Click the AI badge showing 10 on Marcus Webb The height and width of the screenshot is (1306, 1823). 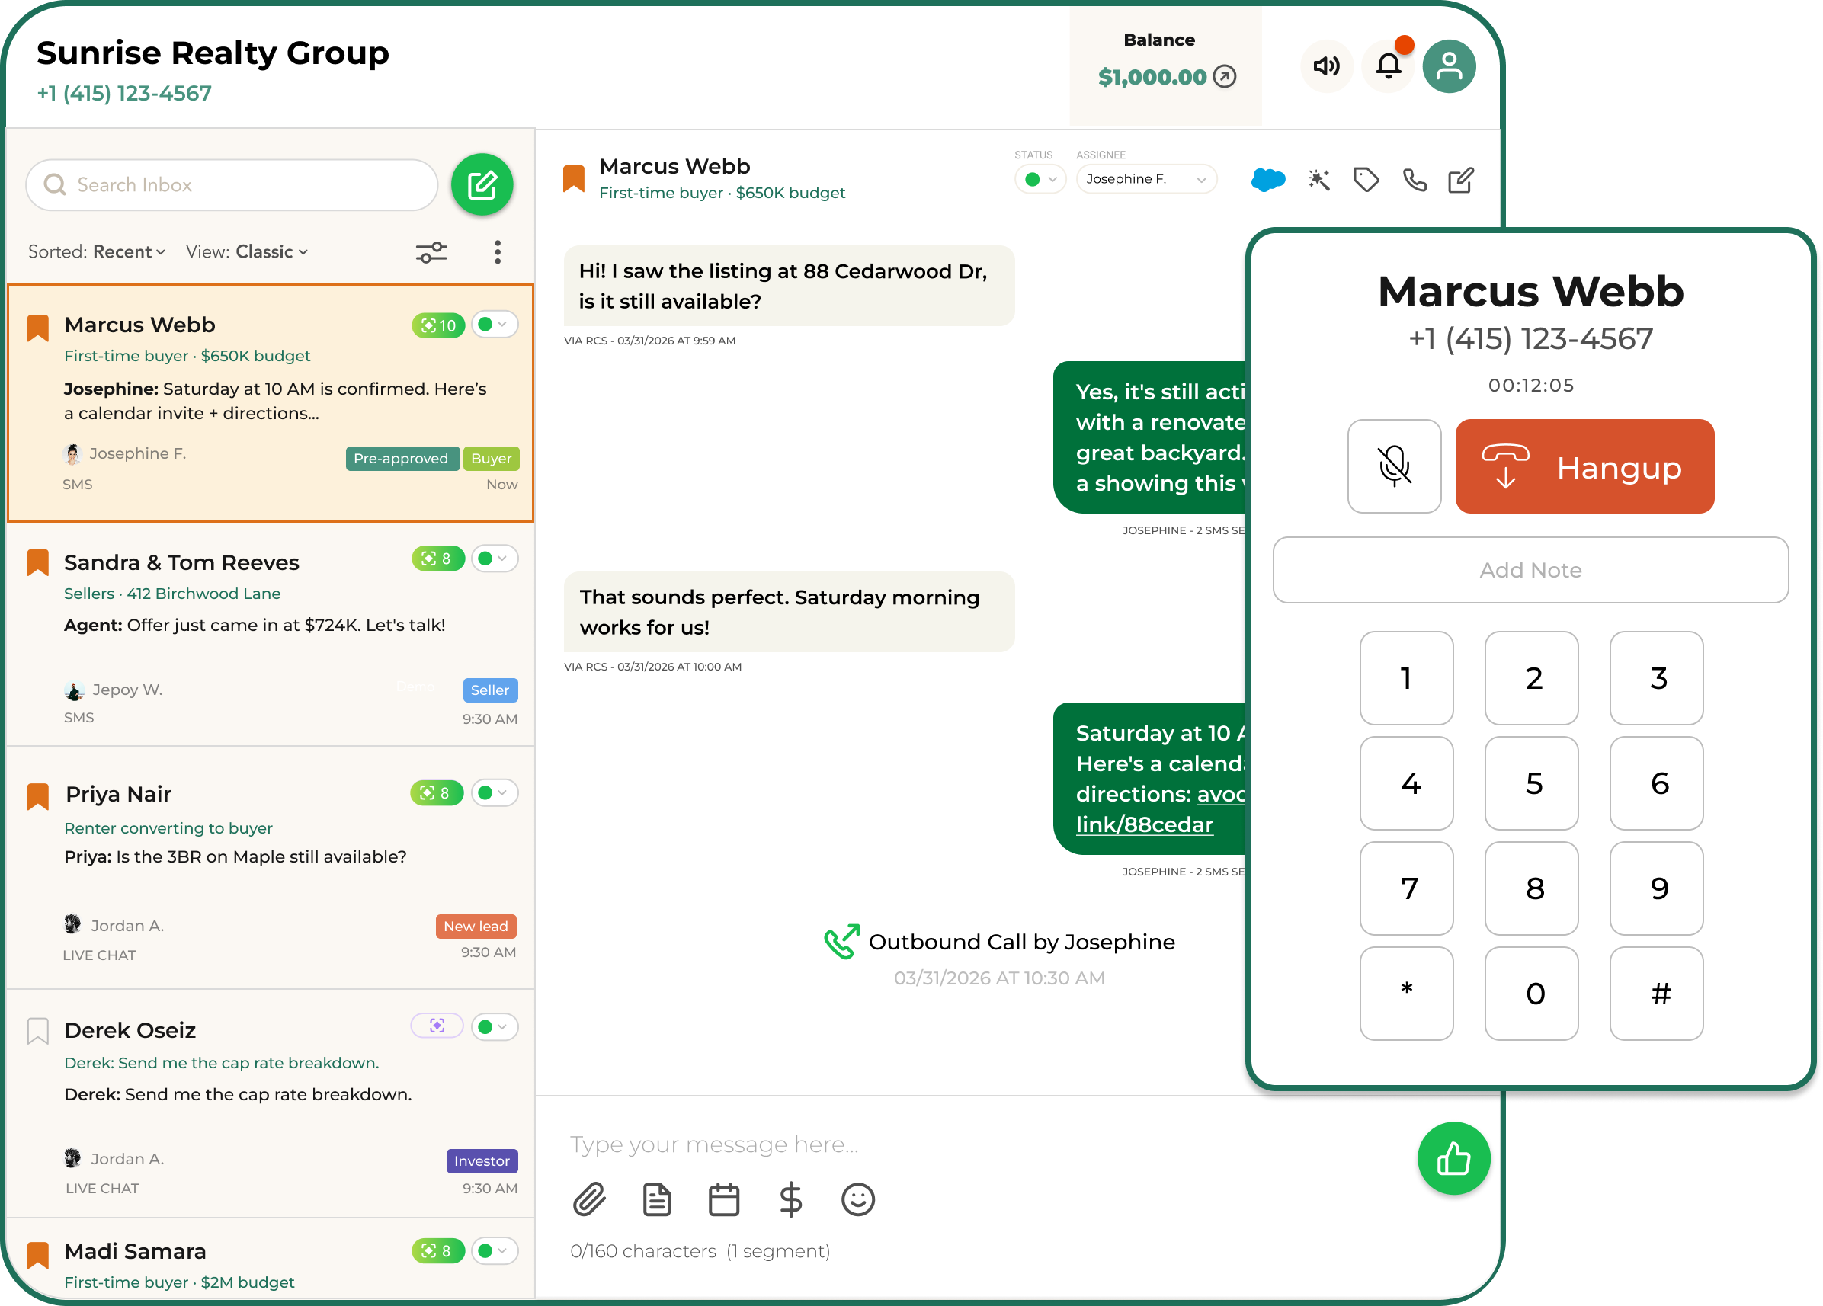(x=438, y=325)
